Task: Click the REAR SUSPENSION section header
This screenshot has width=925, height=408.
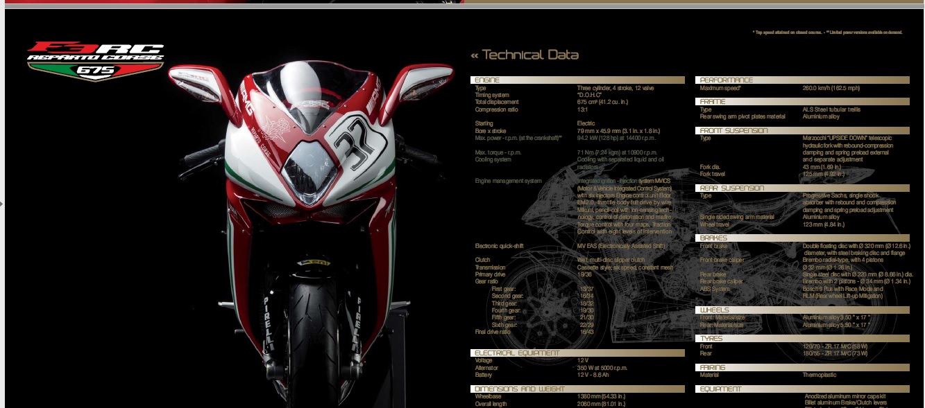Action: coord(802,188)
